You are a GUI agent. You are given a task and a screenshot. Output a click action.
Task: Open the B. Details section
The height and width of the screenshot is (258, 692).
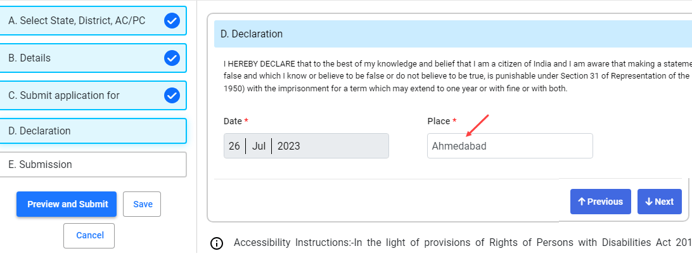(93, 58)
